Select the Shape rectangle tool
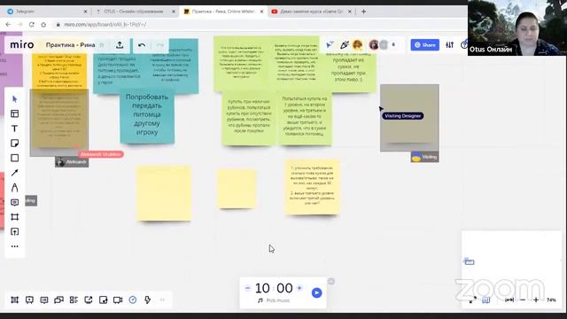The height and width of the screenshot is (319, 567). click(x=14, y=158)
